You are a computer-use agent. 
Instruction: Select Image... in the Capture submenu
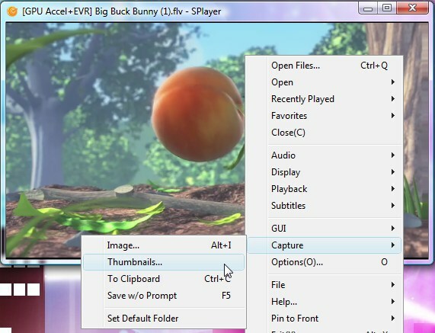coord(164,245)
